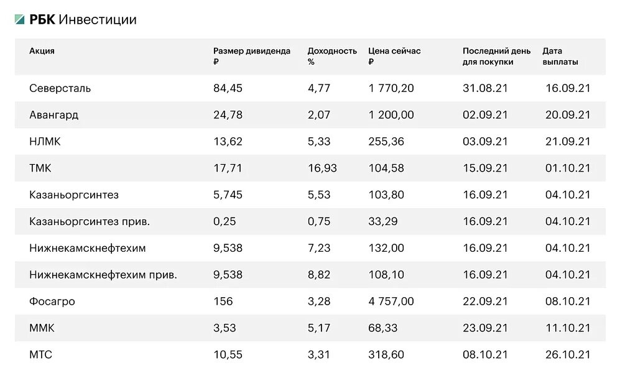Open the ТМК stock name
The width and height of the screenshot is (620, 373).
[40, 168]
